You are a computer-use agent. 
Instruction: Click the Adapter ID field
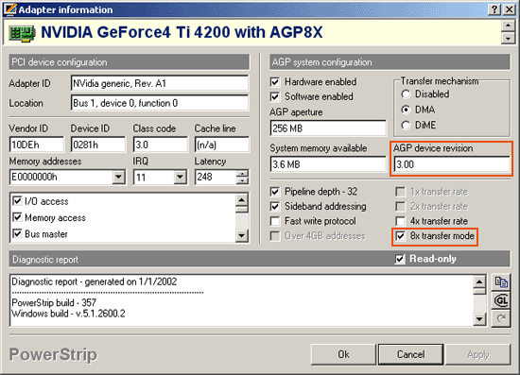160,83
